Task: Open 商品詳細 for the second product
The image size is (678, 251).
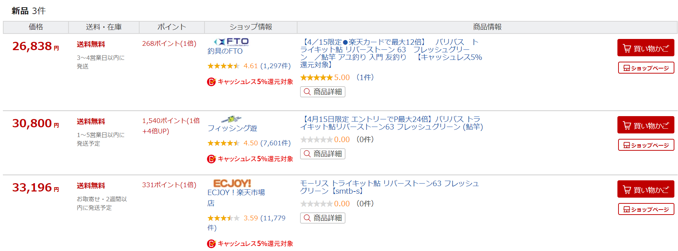Action: [323, 154]
